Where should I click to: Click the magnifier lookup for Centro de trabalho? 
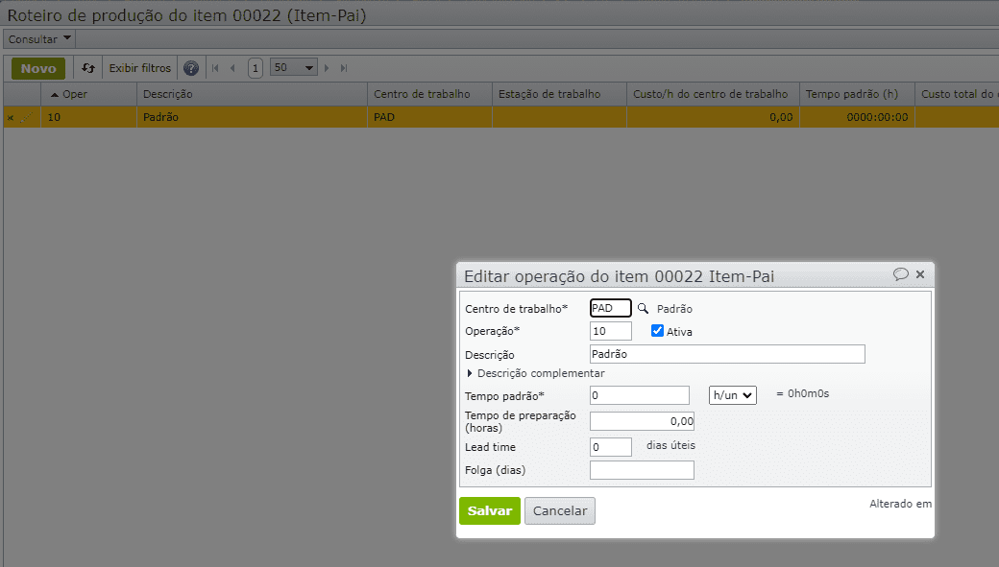pyautogui.click(x=643, y=309)
